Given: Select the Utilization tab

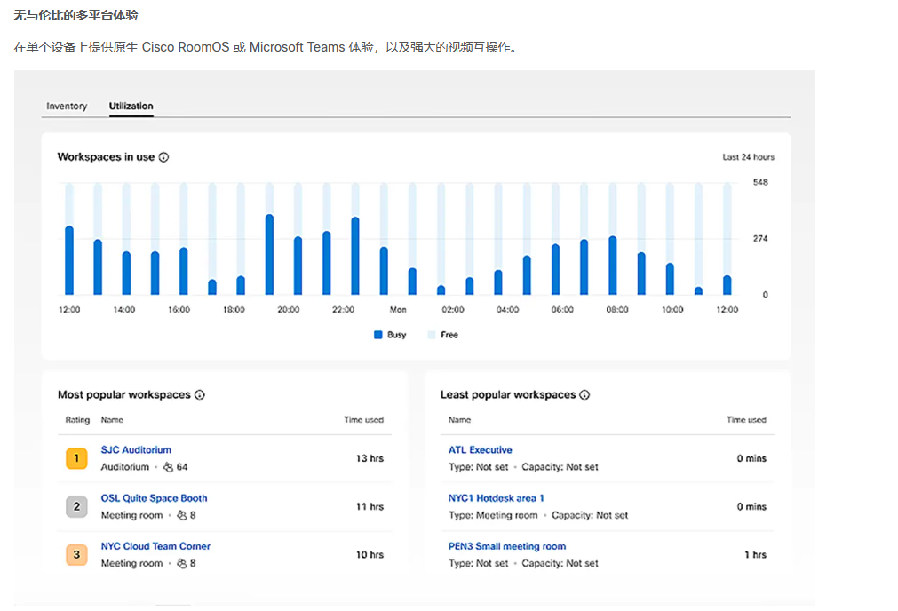Looking at the screenshot, I should click(x=131, y=107).
